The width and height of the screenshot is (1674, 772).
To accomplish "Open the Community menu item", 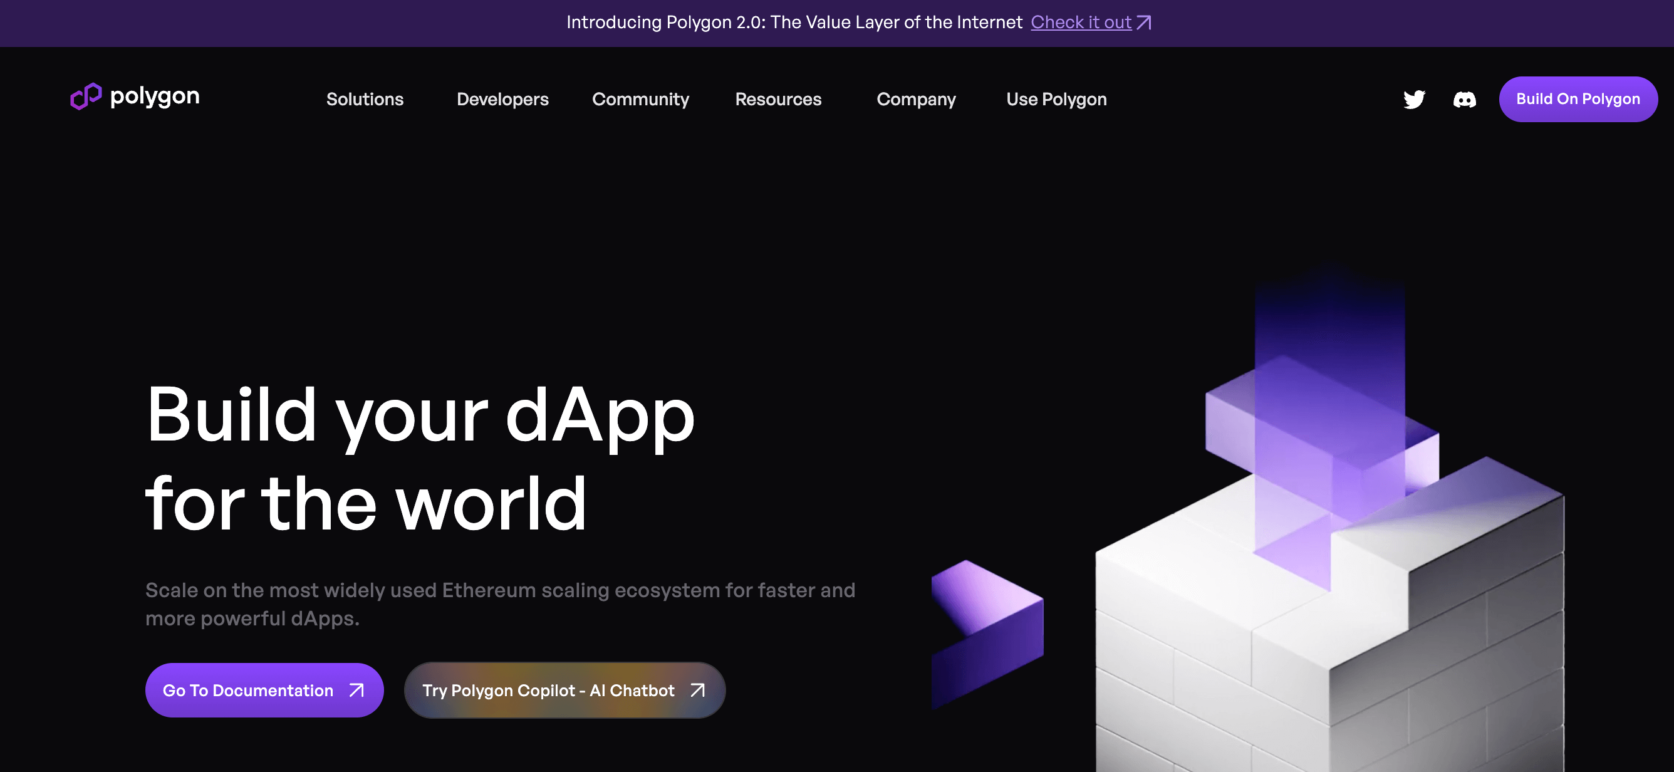I will [640, 98].
